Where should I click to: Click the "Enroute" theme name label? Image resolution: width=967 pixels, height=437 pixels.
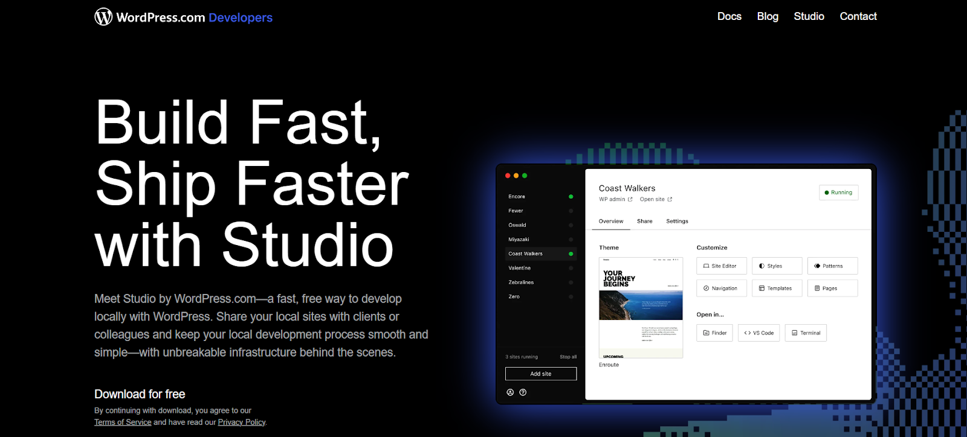tap(609, 365)
